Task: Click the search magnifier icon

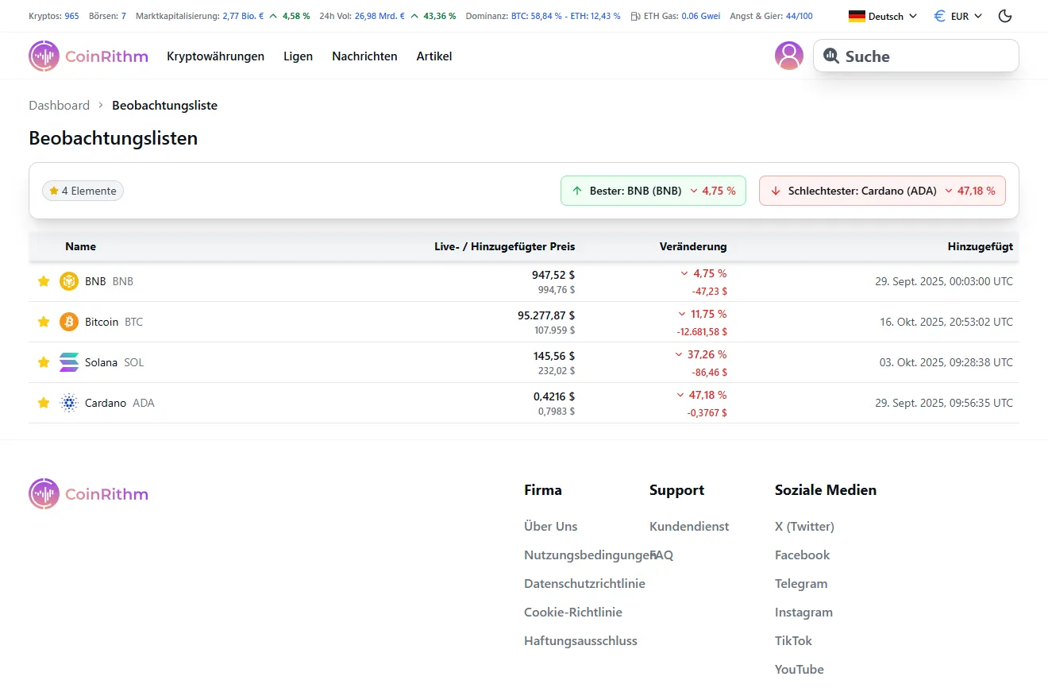Action: [831, 56]
